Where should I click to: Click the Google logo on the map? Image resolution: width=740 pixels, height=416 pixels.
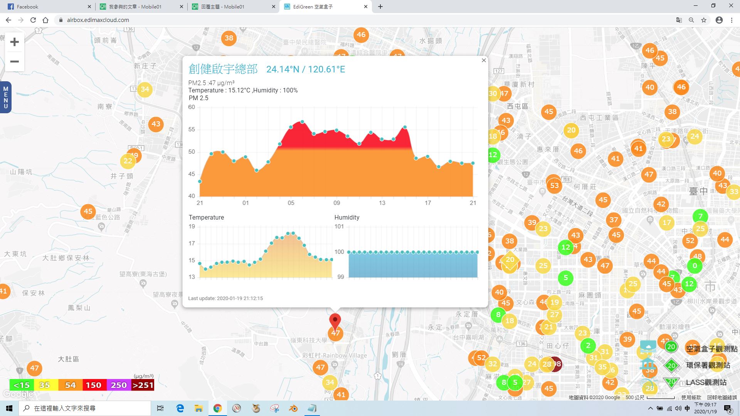point(18,394)
